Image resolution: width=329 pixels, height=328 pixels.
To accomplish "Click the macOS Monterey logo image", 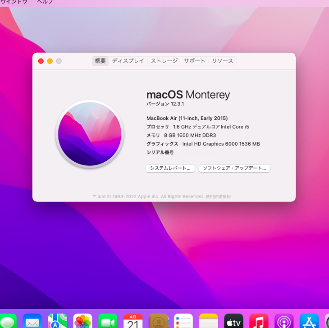I will [x=90, y=134].
